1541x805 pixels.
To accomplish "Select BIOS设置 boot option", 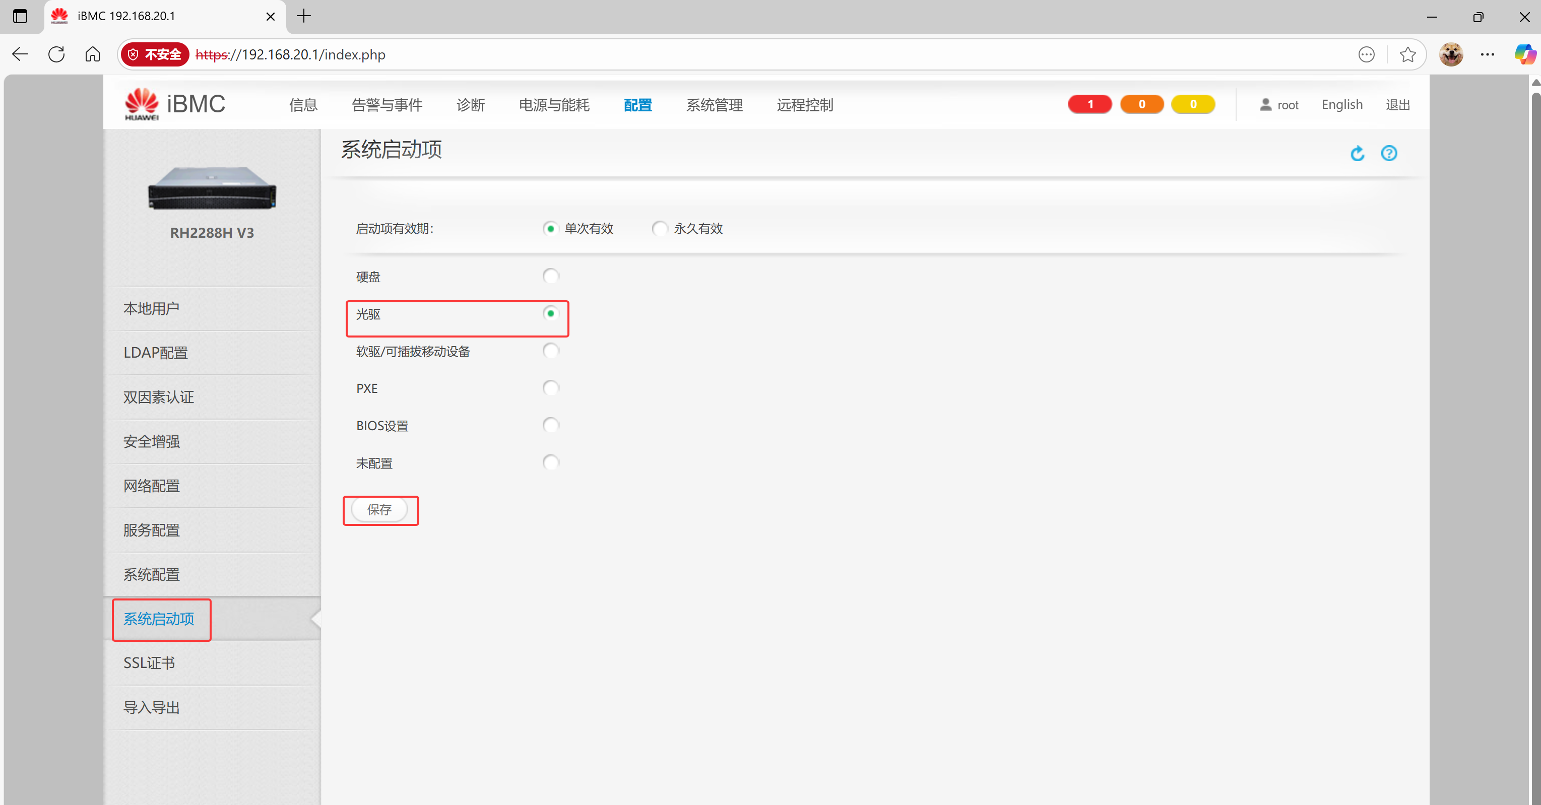I will tap(550, 425).
